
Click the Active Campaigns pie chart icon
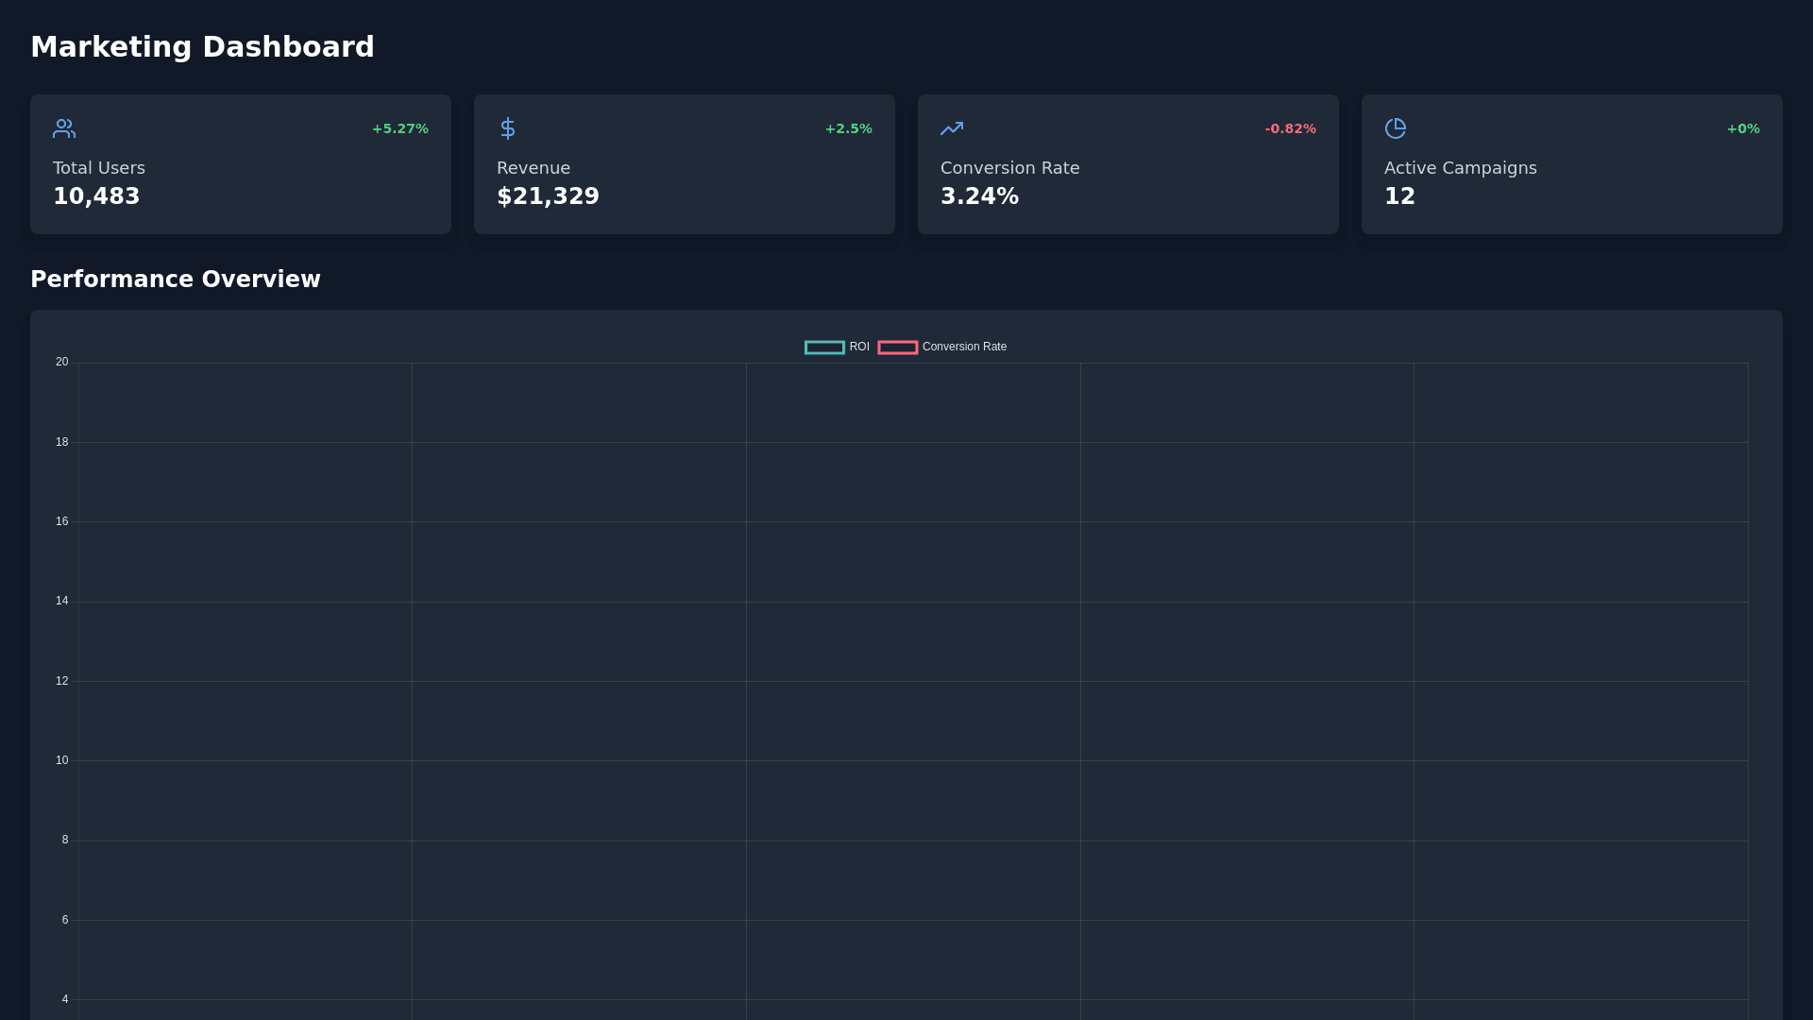(x=1396, y=128)
